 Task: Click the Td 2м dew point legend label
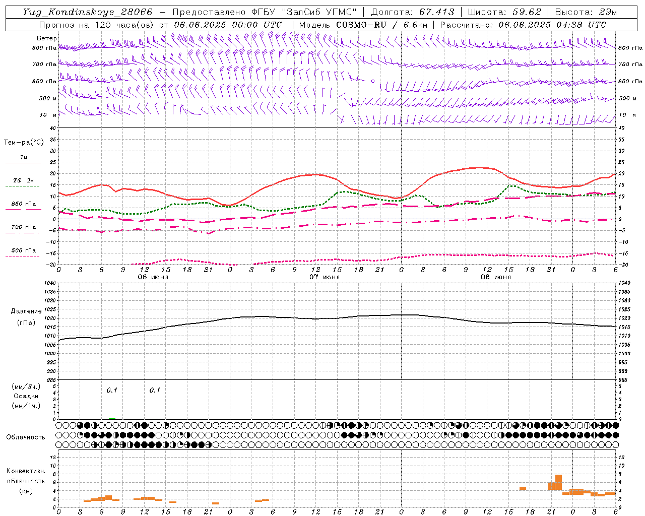pyautogui.click(x=23, y=180)
